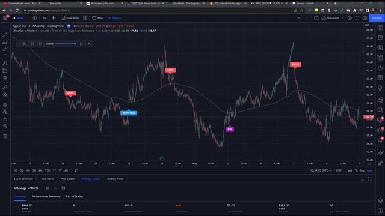
Task: Open the List of Trades tab
Action: (x=75, y=196)
